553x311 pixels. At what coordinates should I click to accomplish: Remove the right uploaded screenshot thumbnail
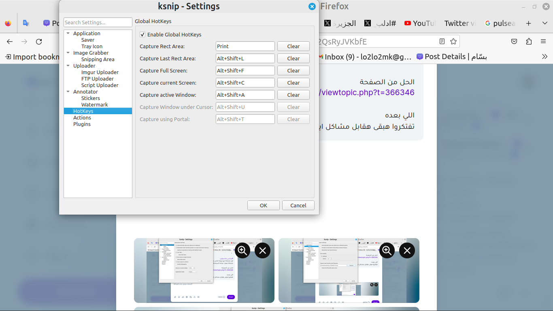tap(407, 251)
